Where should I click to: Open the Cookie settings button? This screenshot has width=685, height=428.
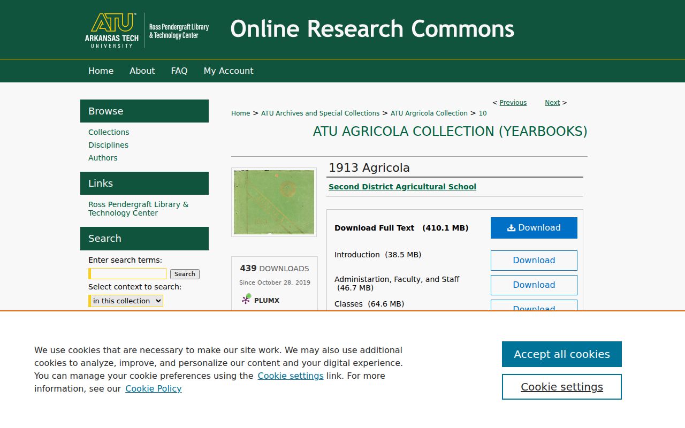562,387
